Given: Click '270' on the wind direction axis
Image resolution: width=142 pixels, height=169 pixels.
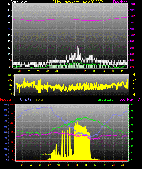Looking at the screenshot, I should pyautogui.click(x=10, y=80).
